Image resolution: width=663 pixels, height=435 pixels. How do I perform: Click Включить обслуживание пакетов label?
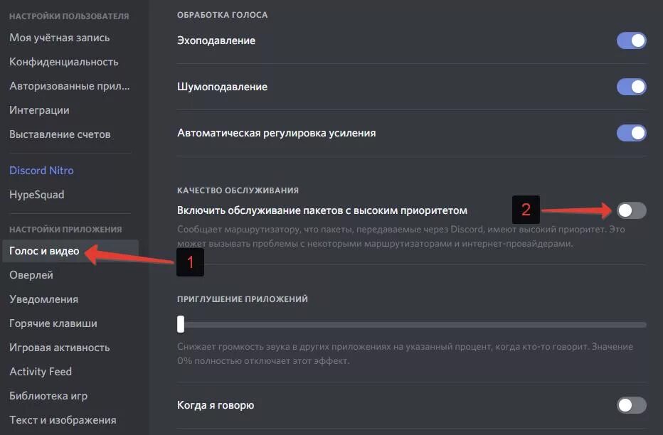pos(322,210)
